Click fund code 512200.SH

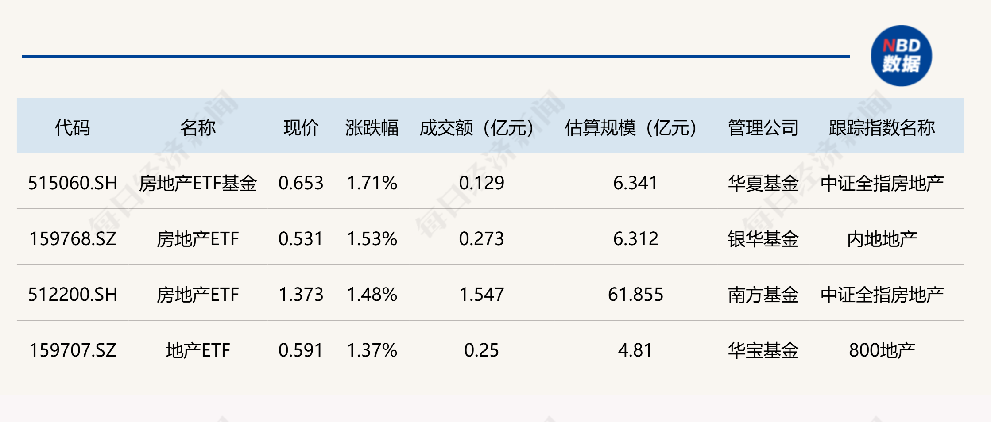(73, 295)
